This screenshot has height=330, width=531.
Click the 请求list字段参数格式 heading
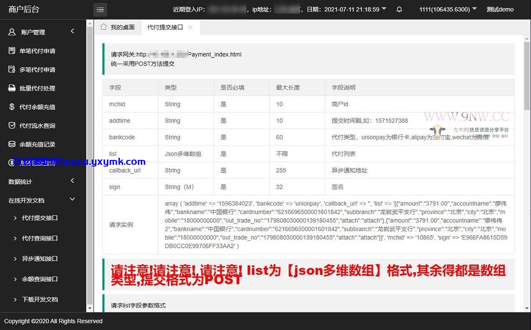(138, 305)
